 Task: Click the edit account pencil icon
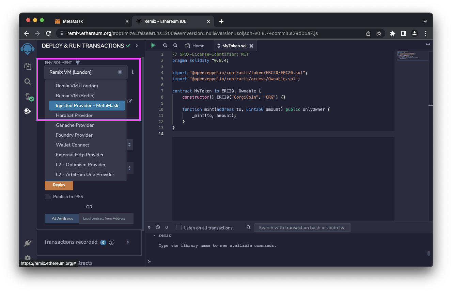[130, 101]
